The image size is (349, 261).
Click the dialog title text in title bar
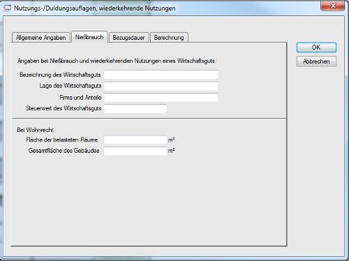tap(95, 8)
